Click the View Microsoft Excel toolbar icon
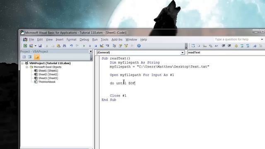The width and height of the screenshot is (265, 149). pos(25,46)
